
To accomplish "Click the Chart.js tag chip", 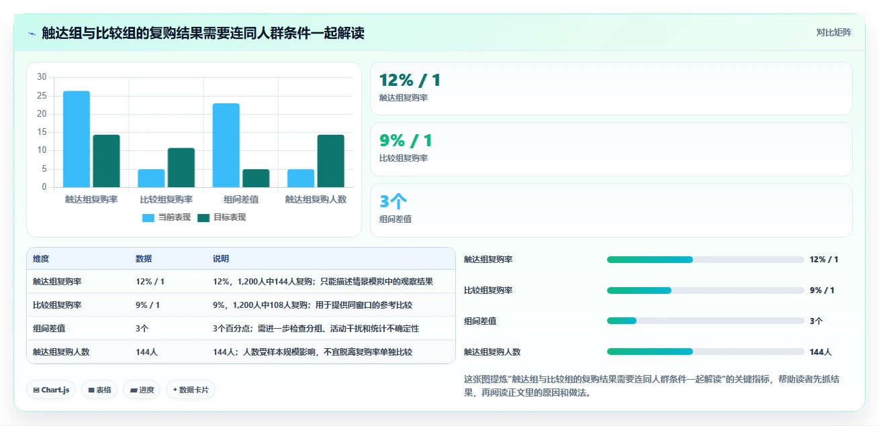I will pos(51,390).
